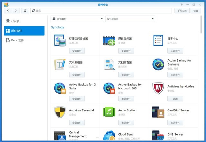The height and width of the screenshot is (142, 206).
Task: Select All Packages (所有套件) in sidebar
Action: point(24,31)
